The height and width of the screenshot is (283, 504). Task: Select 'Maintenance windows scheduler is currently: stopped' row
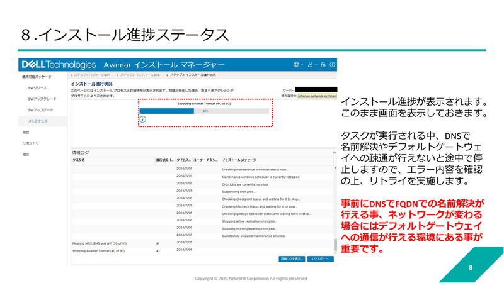click(x=202, y=177)
